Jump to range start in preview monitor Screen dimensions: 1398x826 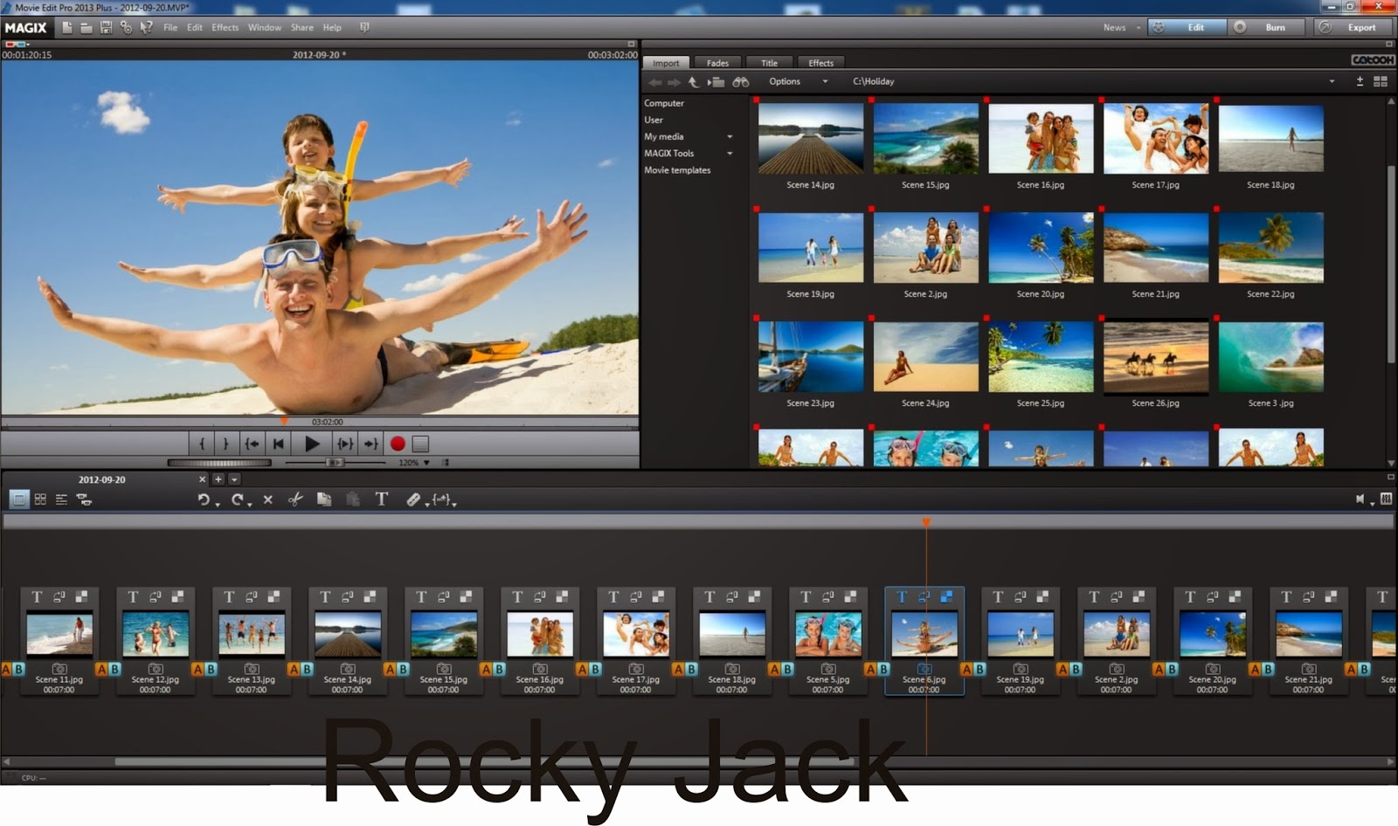pyautogui.click(x=252, y=444)
